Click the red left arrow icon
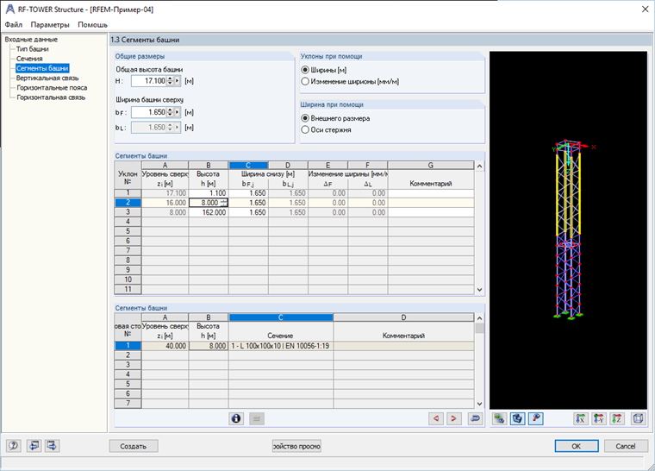The width and height of the screenshot is (655, 471). pyautogui.click(x=436, y=418)
